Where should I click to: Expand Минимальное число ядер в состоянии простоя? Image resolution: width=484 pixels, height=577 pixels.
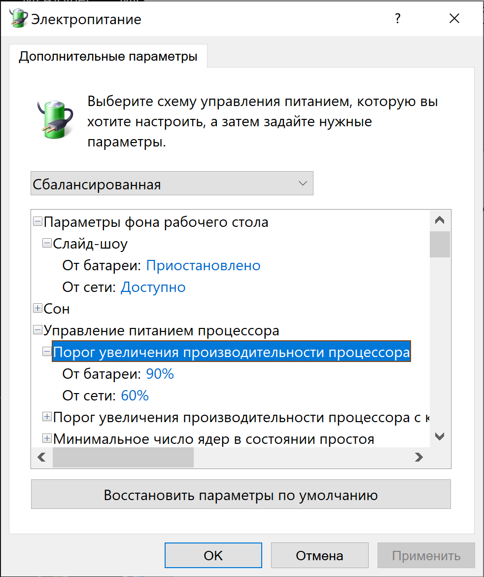click(x=47, y=438)
